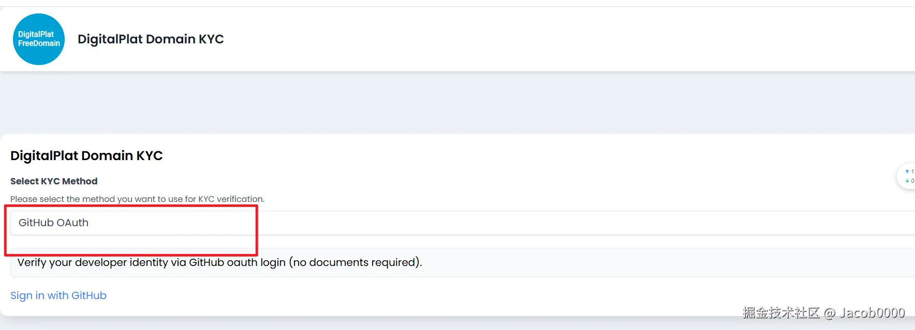
Task: Click the words GitHub oauth login in the description
Action: pyautogui.click(x=237, y=262)
